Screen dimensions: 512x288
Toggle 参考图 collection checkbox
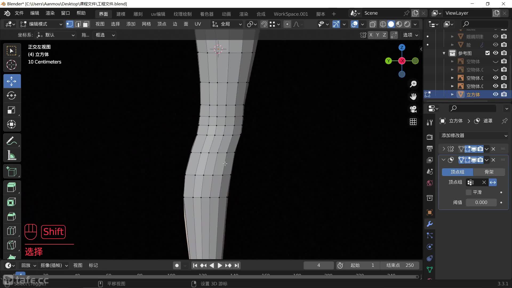tap(487, 53)
